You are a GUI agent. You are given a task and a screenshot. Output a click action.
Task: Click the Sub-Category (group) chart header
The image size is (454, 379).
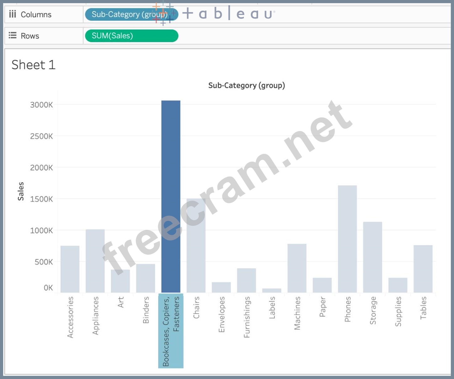(x=247, y=85)
